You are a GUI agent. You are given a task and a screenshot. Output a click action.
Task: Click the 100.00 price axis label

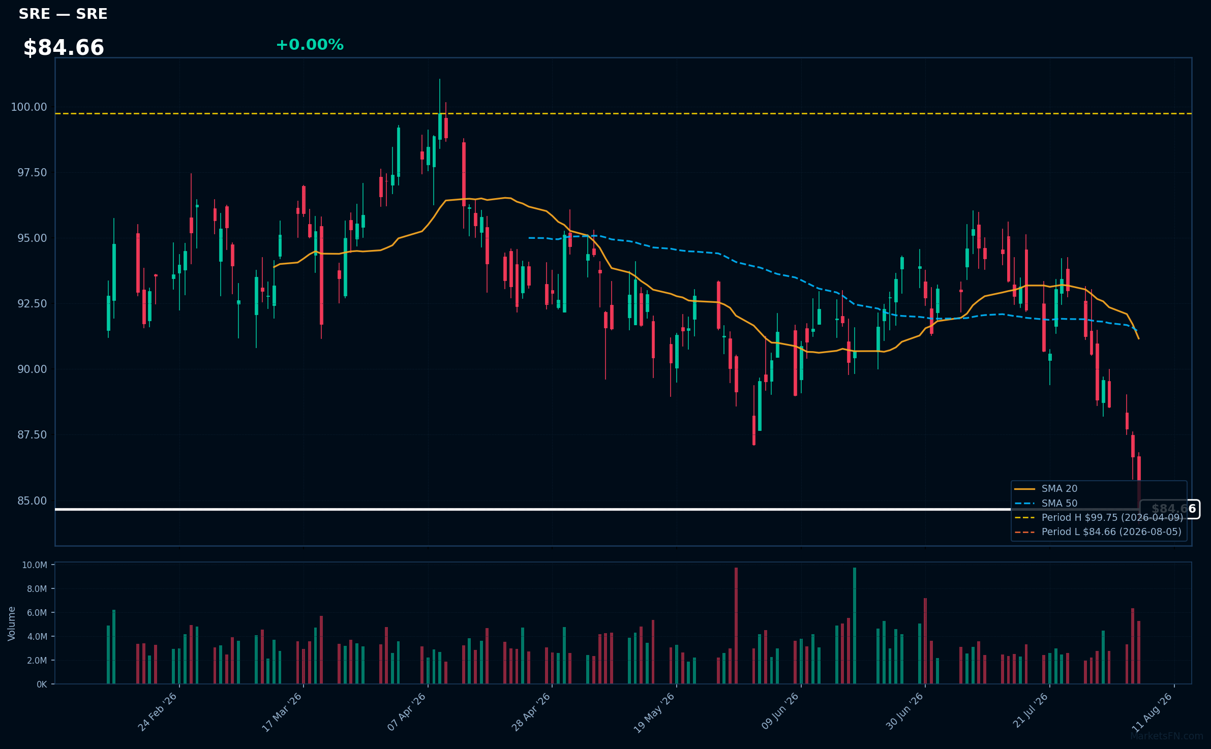(29, 107)
